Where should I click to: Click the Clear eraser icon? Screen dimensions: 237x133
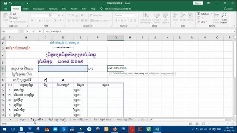pyautogui.click(x=198, y=22)
